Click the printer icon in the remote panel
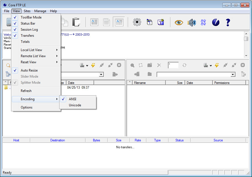The height and width of the screenshot is (177, 252). [206, 65]
